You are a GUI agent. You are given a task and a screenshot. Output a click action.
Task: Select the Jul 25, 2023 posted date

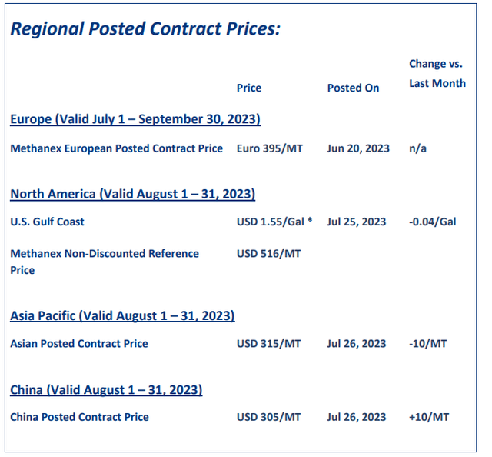[x=357, y=222]
